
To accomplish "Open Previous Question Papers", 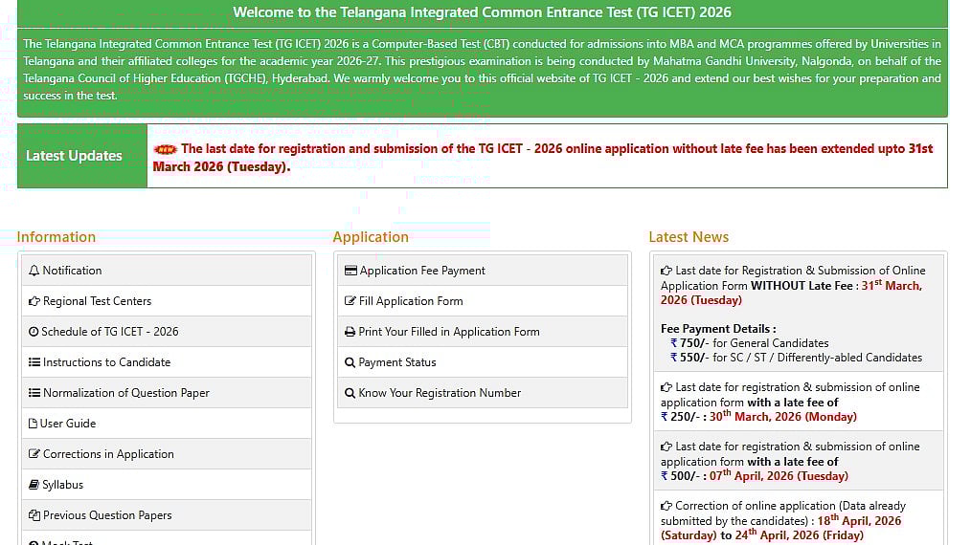I will tap(107, 515).
